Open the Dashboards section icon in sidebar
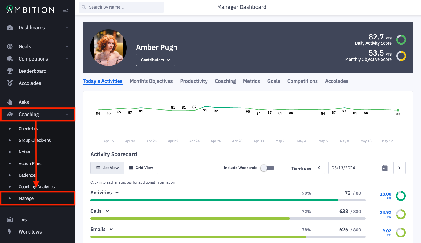This screenshot has width=421, height=243. pos(10,28)
